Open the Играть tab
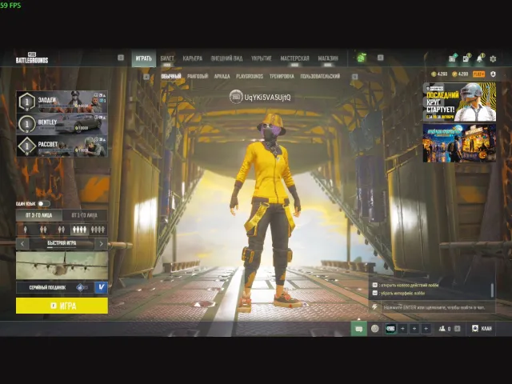The image size is (512, 384). coord(144,58)
